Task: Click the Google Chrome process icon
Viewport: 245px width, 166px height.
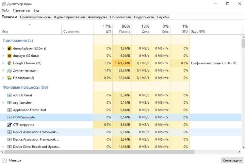Action: tap(9, 63)
